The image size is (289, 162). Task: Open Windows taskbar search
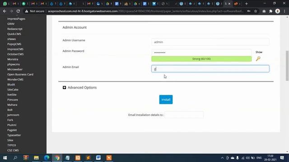(x=15, y=158)
